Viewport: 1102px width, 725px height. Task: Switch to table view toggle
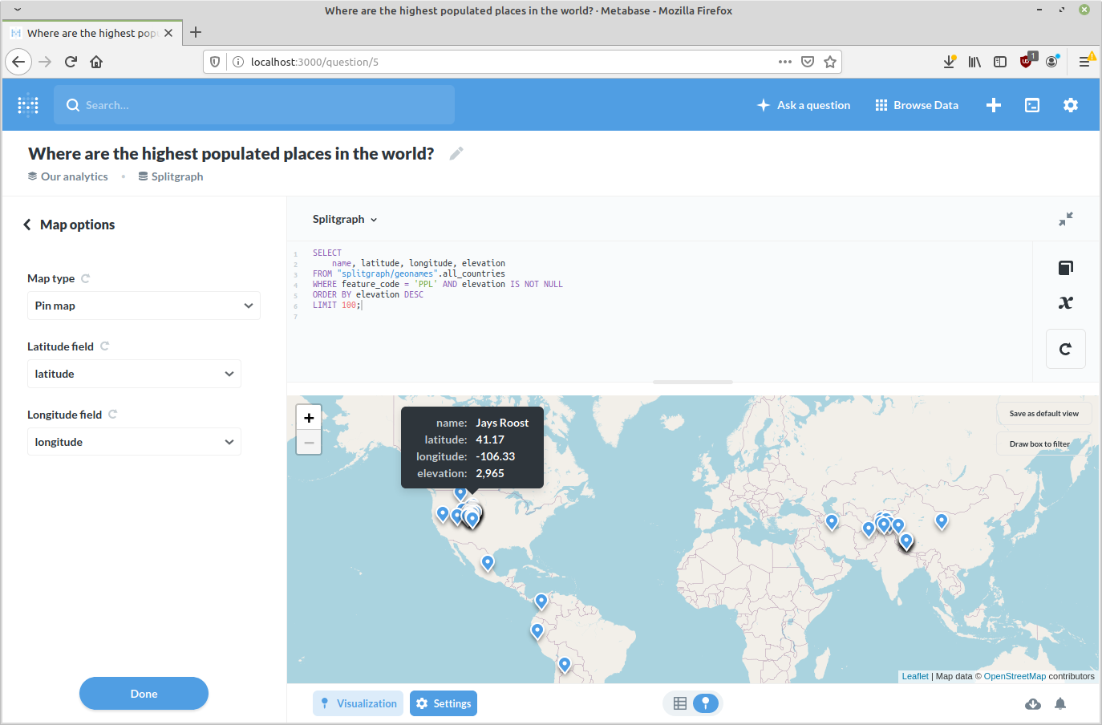pyautogui.click(x=680, y=703)
